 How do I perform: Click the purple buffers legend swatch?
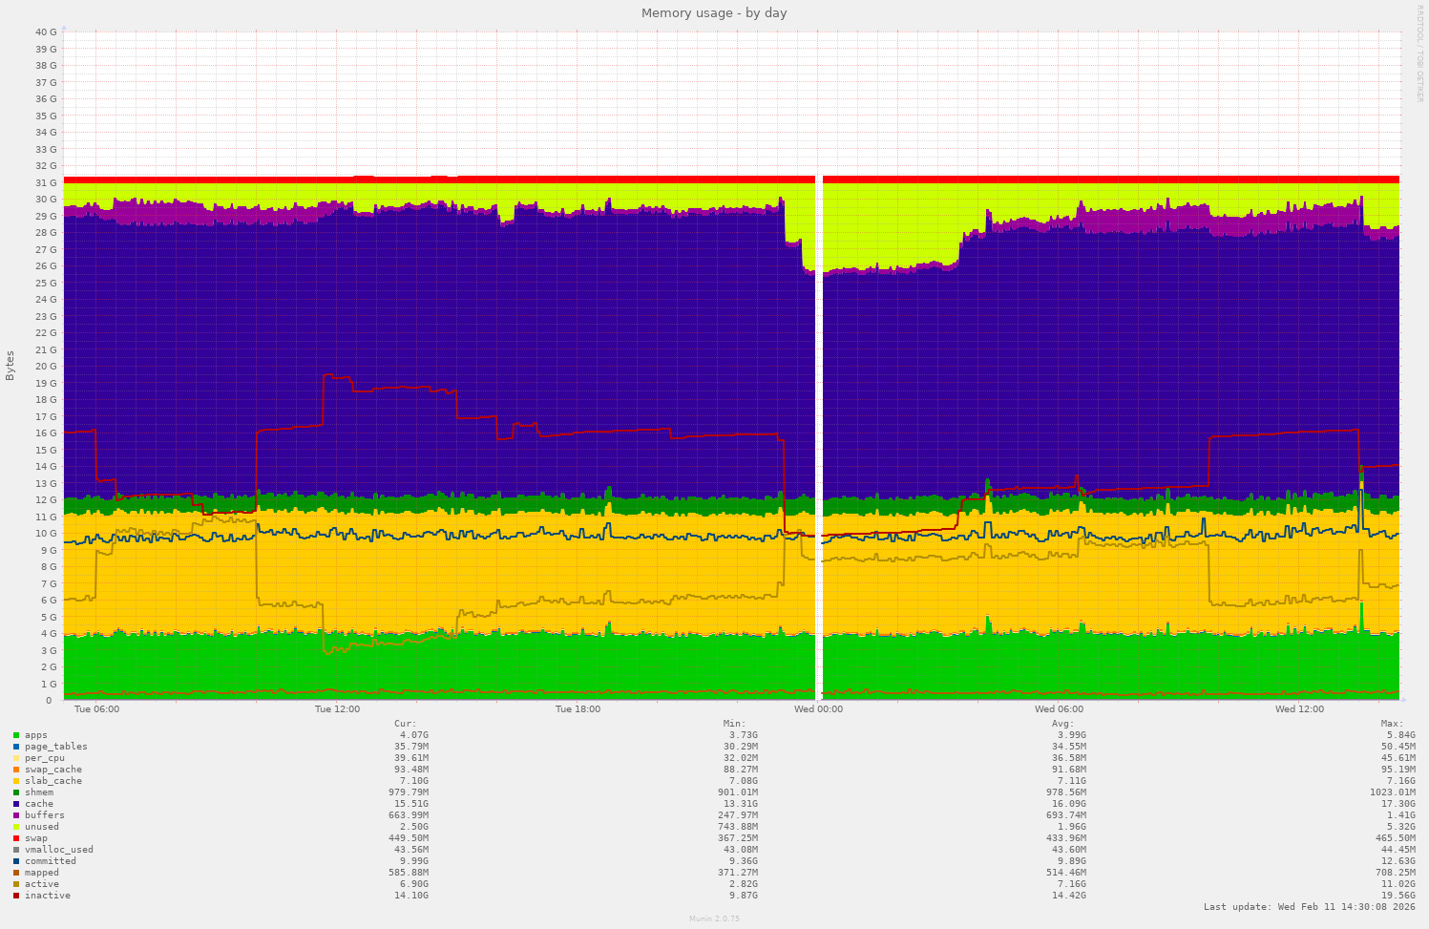pos(16,815)
